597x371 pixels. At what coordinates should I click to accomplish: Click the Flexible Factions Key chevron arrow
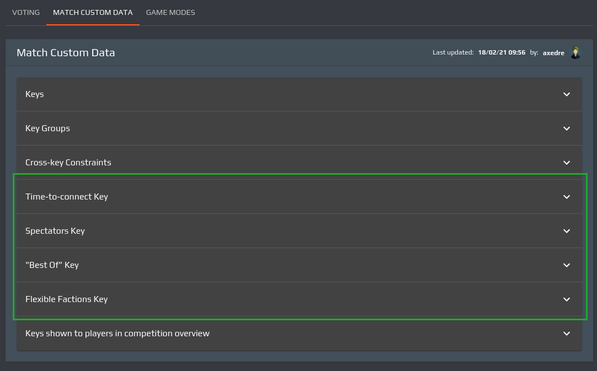click(567, 299)
